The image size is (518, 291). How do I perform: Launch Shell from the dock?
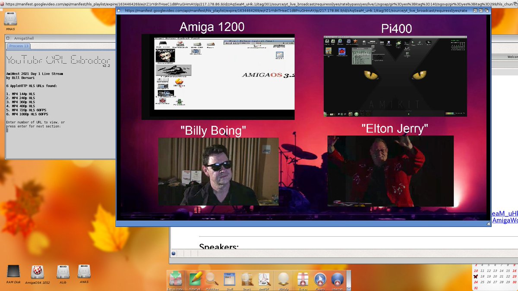coord(230,281)
